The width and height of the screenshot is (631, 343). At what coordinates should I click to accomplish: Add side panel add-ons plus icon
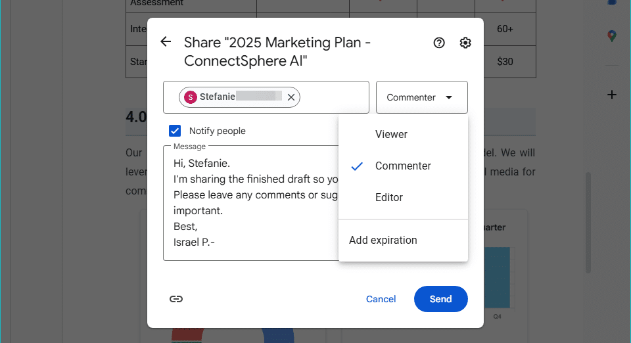click(x=612, y=95)
